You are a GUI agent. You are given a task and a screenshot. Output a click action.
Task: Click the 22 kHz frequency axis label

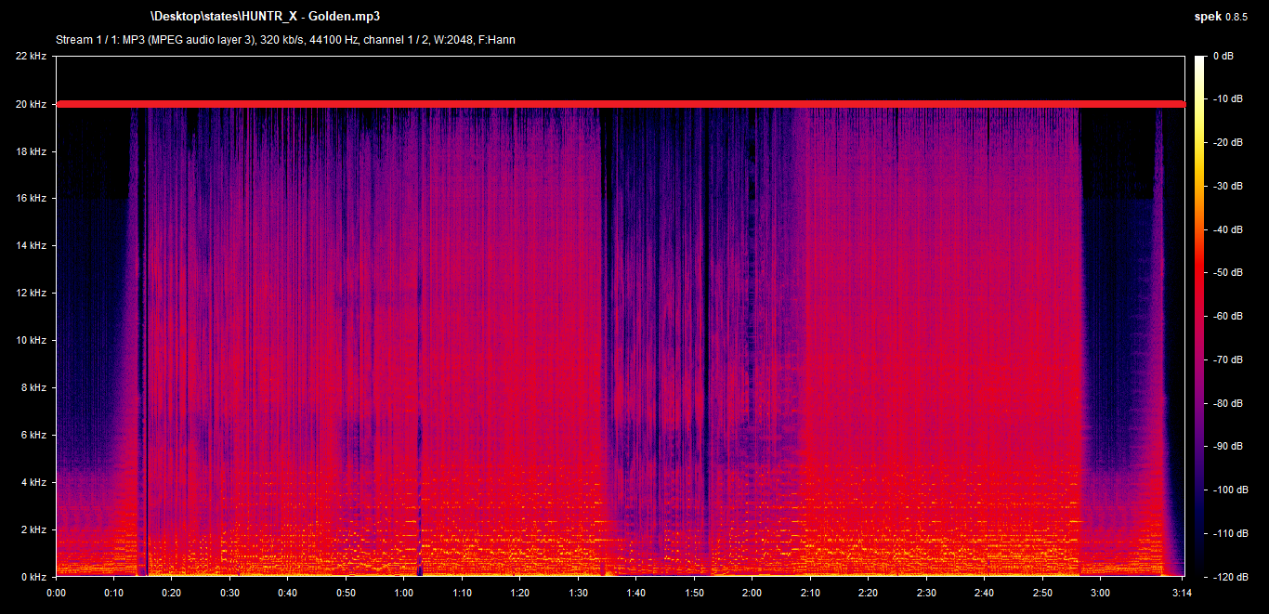(31, 57)
